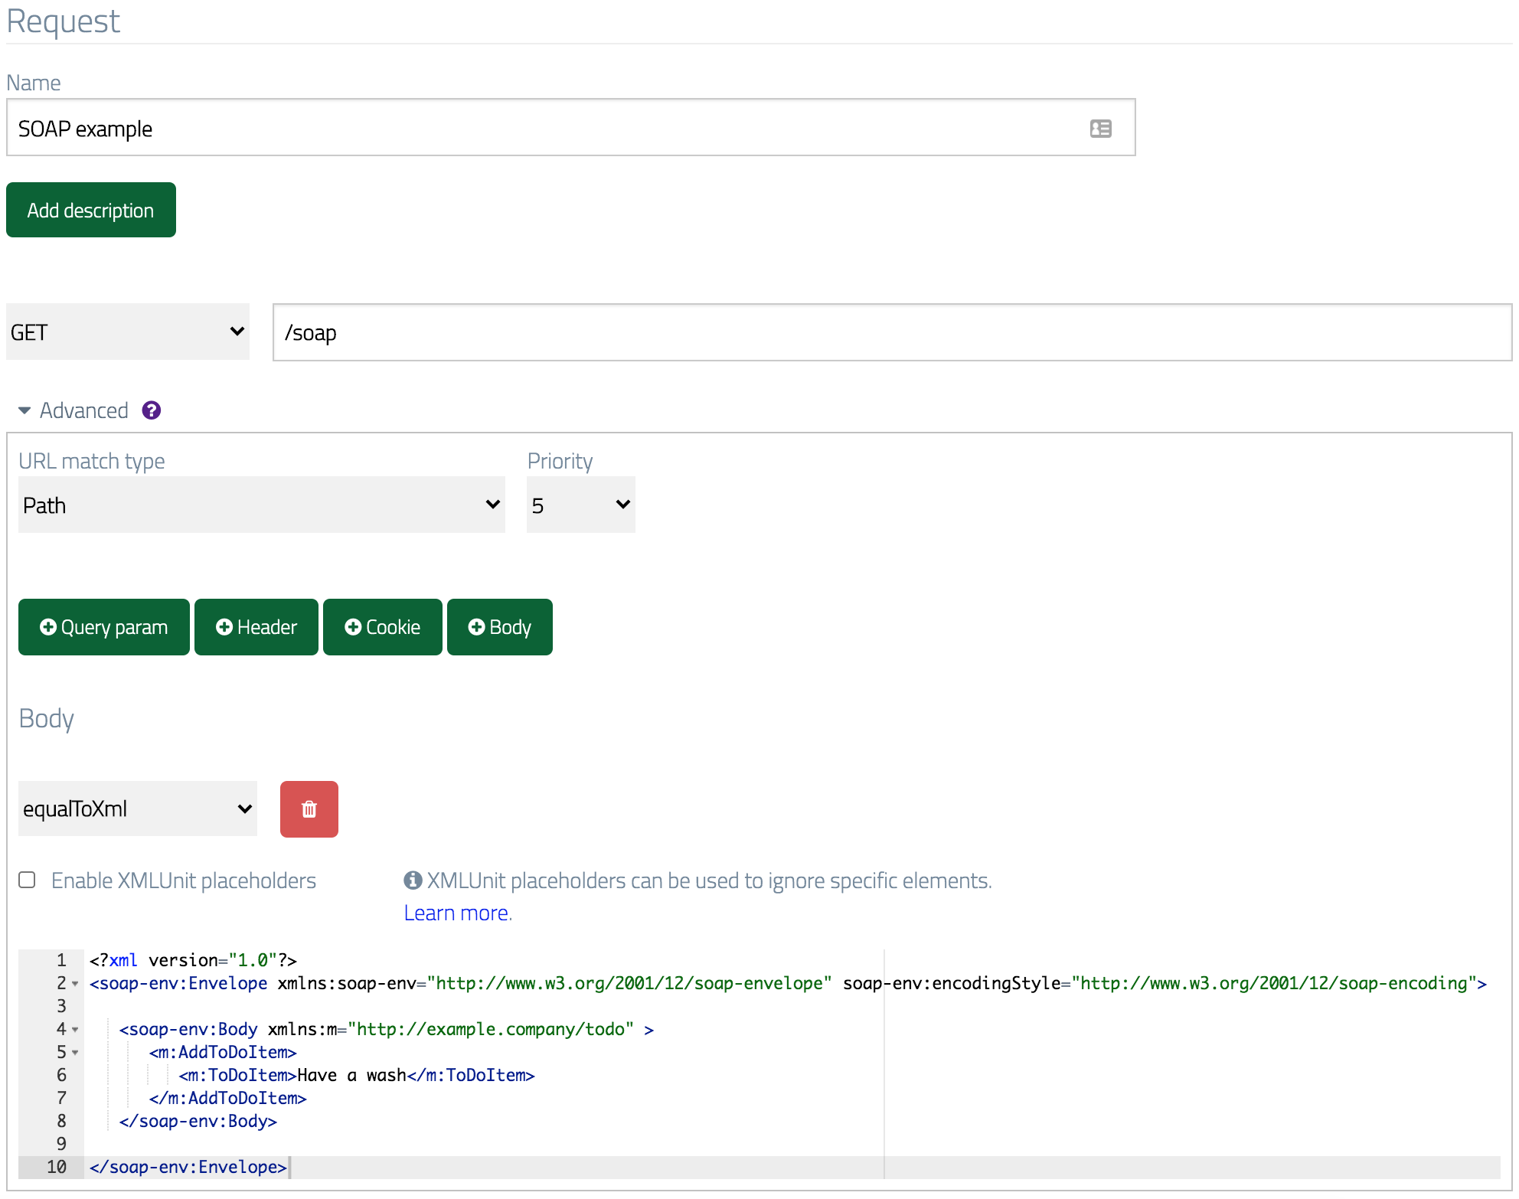Image resolution: width=1519 pixels, height=1199 pixels.
Task: Open the HTTP method dropdown showing GET
Action: click(x=127, y=332)
